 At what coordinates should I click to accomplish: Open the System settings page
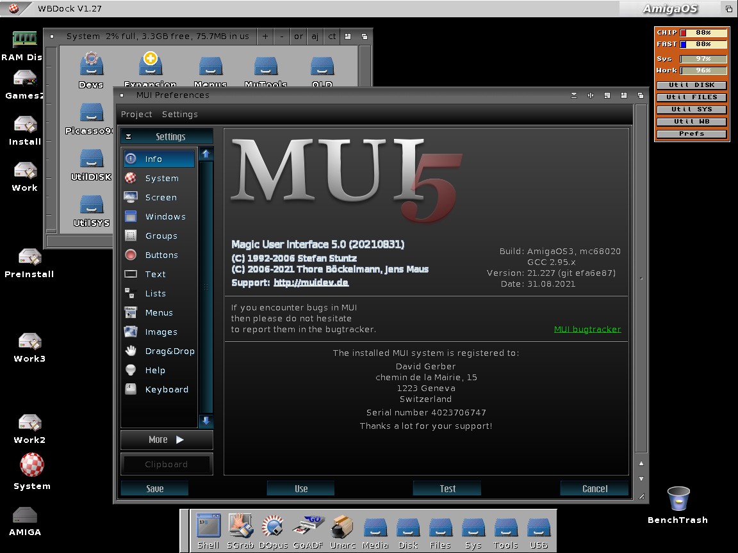pos(159,178)
